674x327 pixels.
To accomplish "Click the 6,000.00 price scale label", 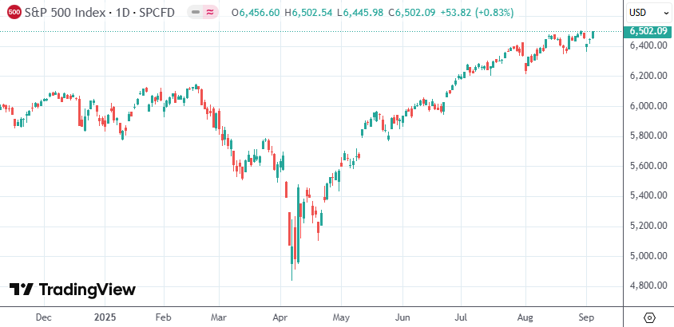I will pos(648,105).
